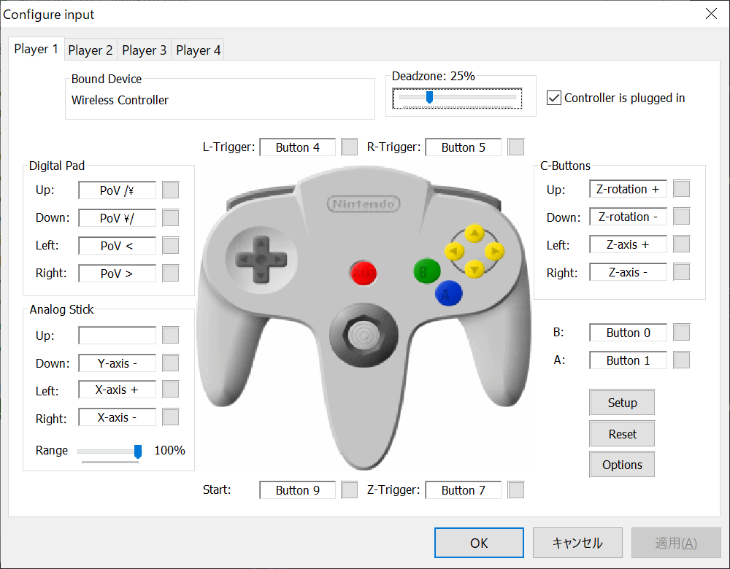Open the Setup button
The image size is (730, 569).
[x=622, y=403]
